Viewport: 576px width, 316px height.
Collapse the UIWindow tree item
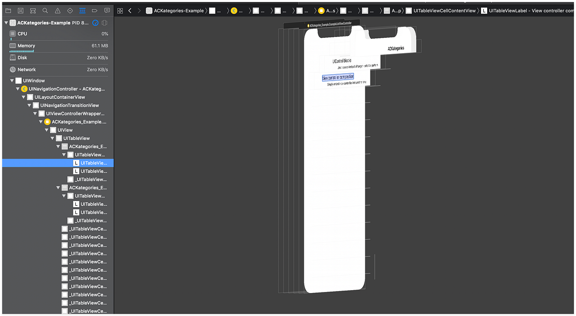[12, 80]
